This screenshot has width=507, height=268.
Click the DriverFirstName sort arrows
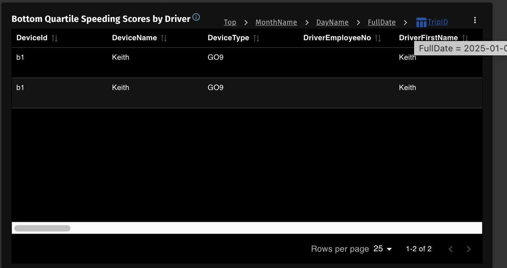465,38
